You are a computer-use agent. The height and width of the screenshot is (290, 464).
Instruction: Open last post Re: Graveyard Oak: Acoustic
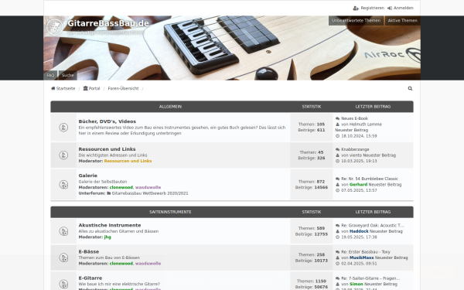pyautogui.click(x=372, y=226)
